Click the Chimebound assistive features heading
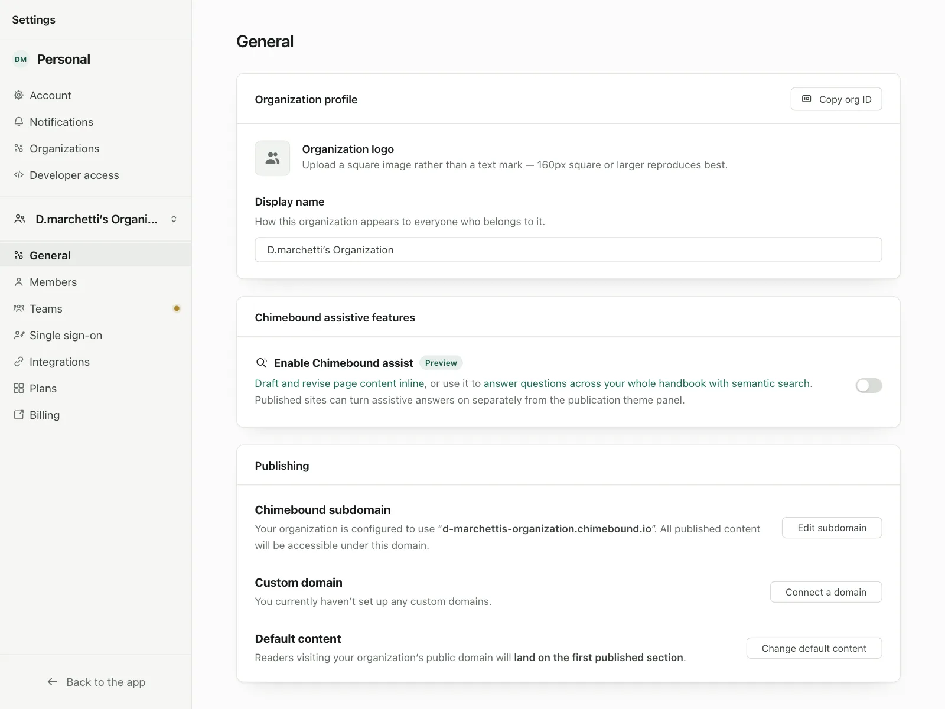The width and height of the screenshot is (945, 709). coord(335,317)
